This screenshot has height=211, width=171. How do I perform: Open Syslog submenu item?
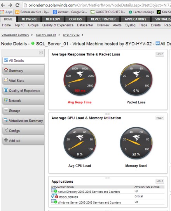(130, 25)
